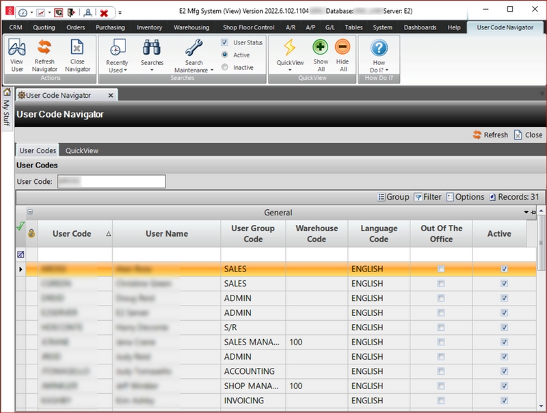Open the Dashboards menu
547x413 pixels.
click(x=420, y=27)
